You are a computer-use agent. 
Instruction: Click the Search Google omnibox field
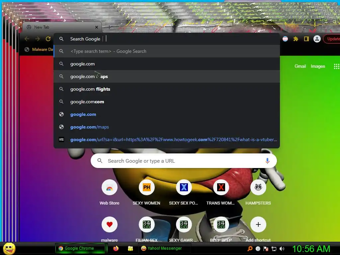(167, 39)
